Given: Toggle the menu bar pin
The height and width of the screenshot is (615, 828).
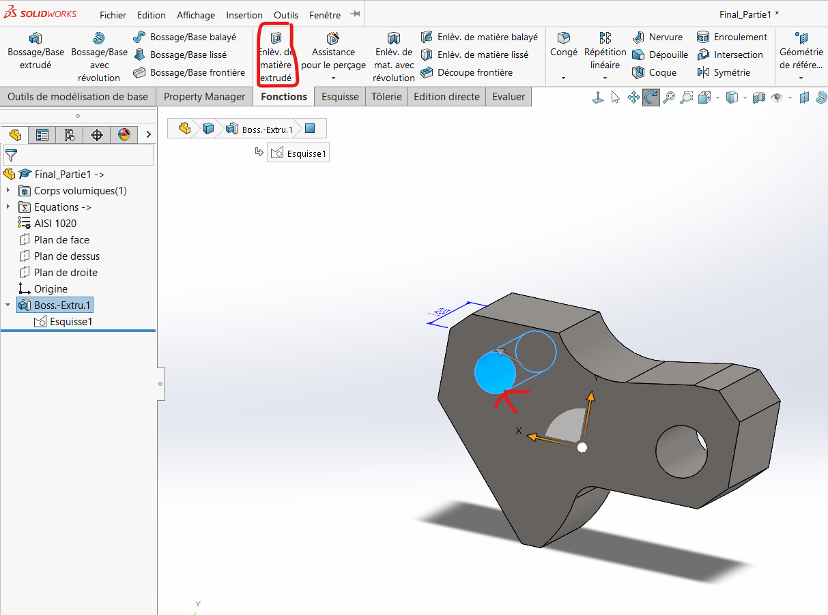Looking at the screenshot, I should pyautogui.click(x=355, y=14).
